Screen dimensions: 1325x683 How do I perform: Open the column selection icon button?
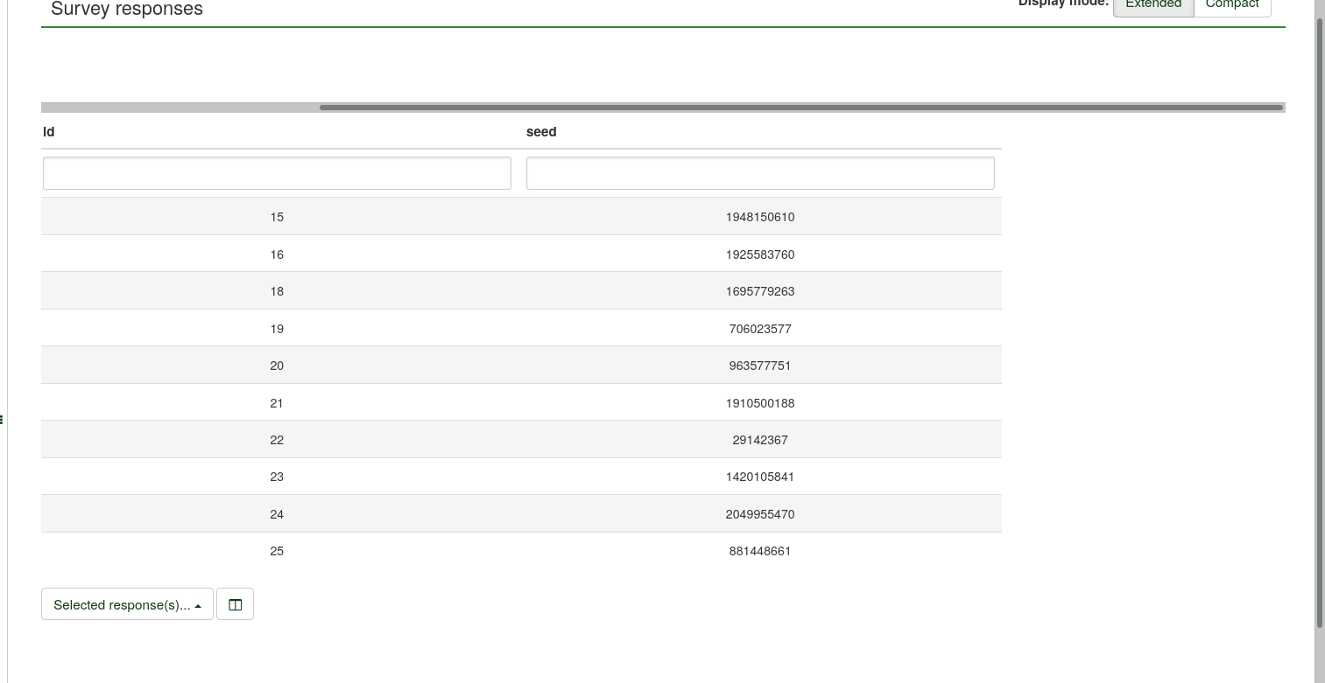click(235, 604)
